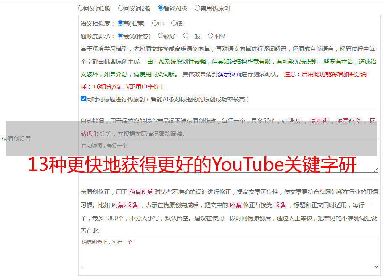383x277 pixels.
Task: Set 语义相似度 to 中
Action: tap(155, 24)
